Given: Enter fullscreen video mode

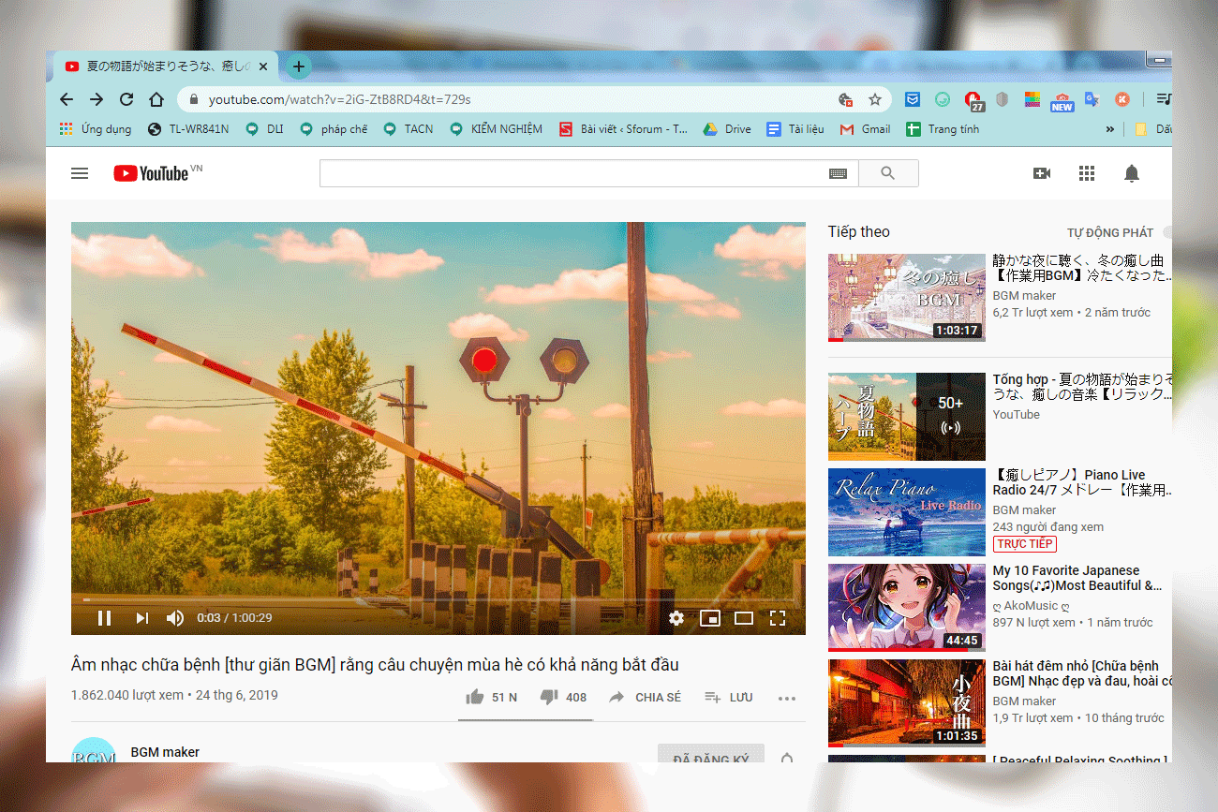Looking at the screenshot, I should (777, 618).
